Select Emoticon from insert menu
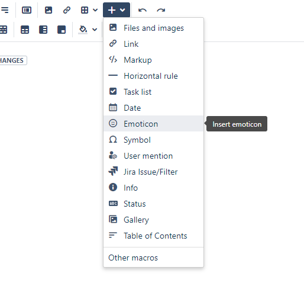 pyautogui.click(x=153, y=124)
